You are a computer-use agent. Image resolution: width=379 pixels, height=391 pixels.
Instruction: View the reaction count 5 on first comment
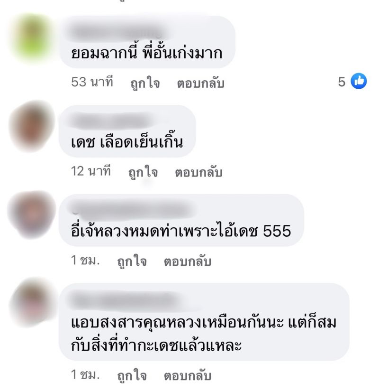coord(342,82)
